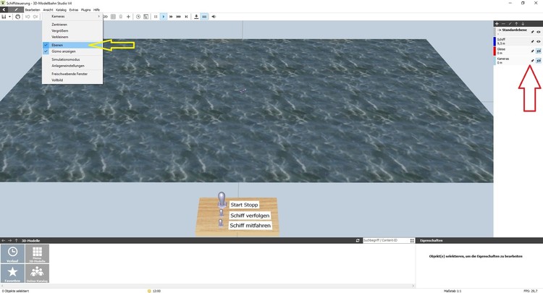Click the layout plan icon beside clock
Image resolution: width=543 pixels, height=293 pixels.
coord(146,17)
